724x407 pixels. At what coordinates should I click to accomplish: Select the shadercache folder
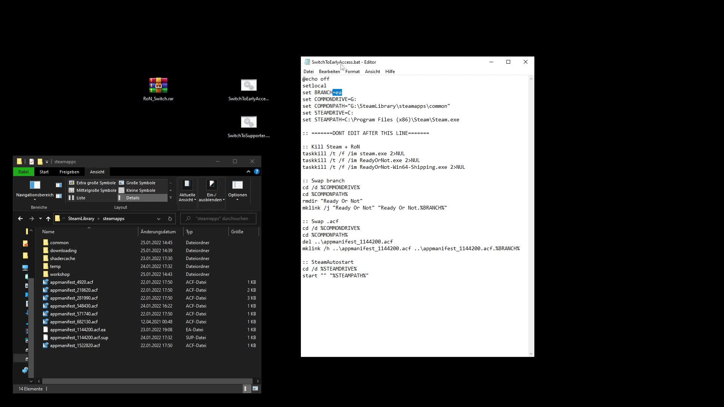pyautogui.click(x=149, y=259)
